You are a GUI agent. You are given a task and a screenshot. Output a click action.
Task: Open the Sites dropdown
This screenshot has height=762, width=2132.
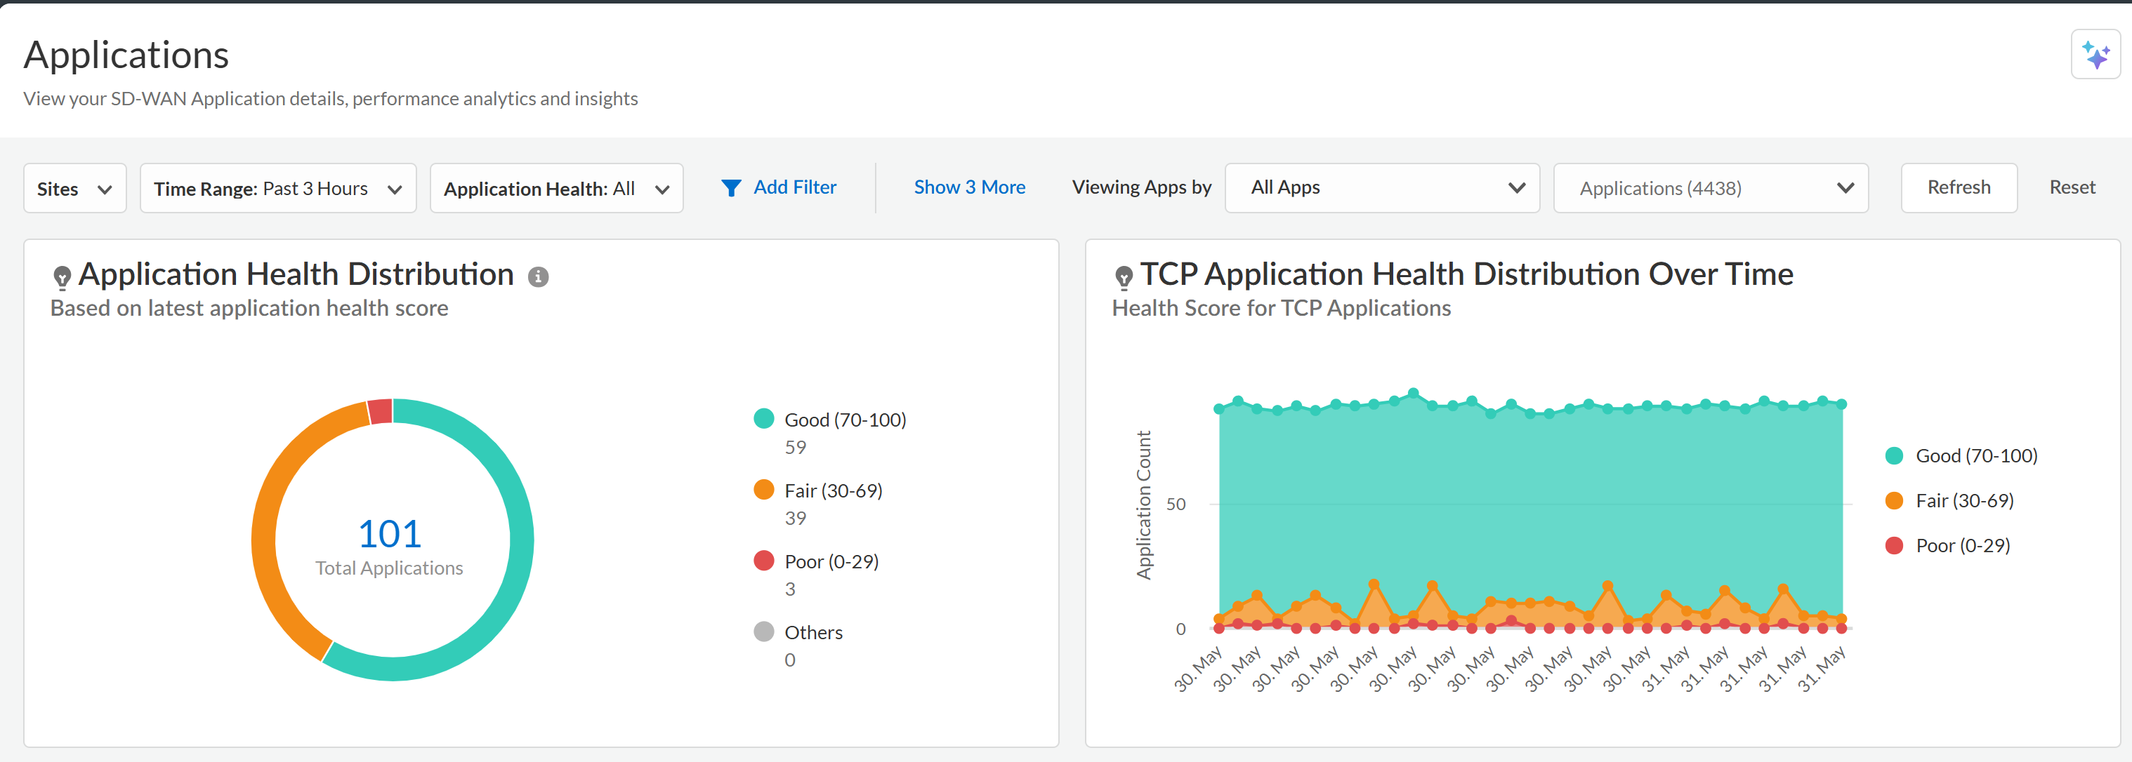(x=74, y=189)
